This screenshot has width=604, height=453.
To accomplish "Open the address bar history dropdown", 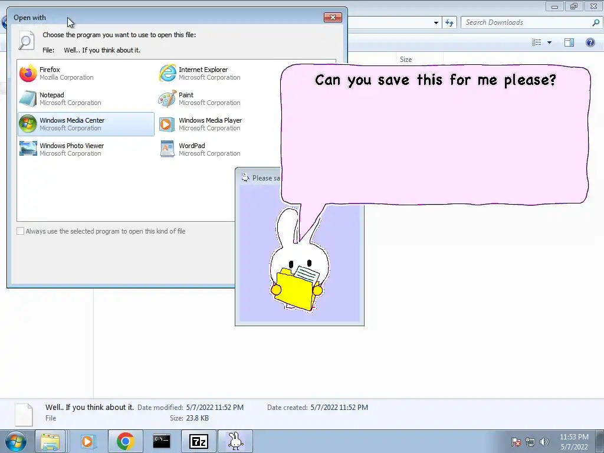I will click(x=436, y=23).
